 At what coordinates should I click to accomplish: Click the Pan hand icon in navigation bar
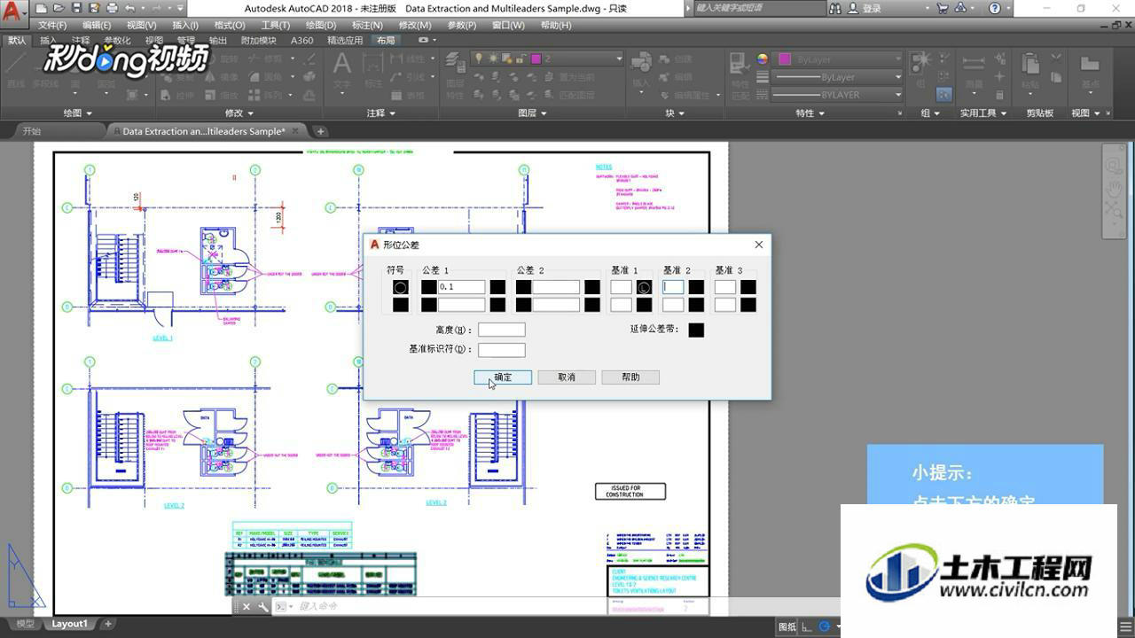(1113, 189)
